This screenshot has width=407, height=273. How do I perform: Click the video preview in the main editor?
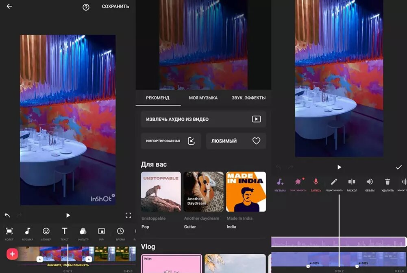coord(68,120)
